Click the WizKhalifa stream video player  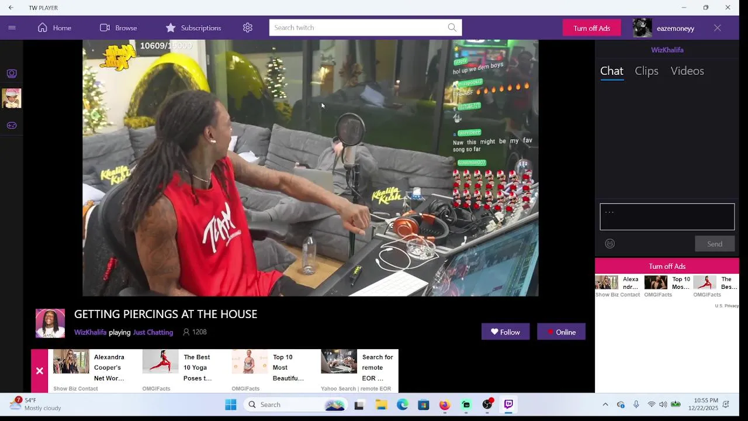click(310, 168)
